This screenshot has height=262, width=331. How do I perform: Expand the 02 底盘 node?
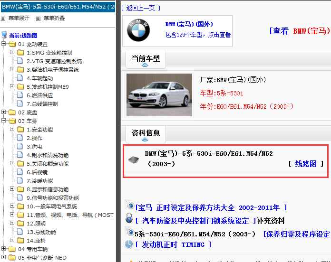click(4, 112)
